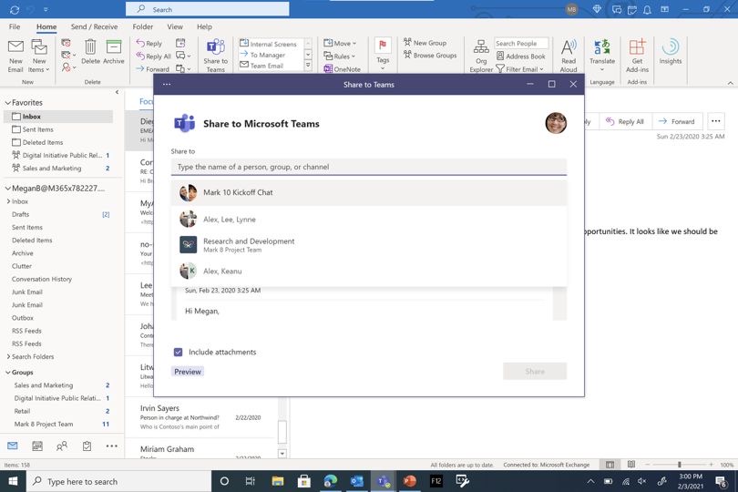Open the File tab
Viewport: 738px width, 492px height.
tap(15, 26)
